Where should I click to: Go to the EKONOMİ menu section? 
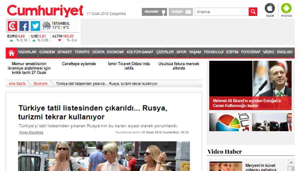pyautogui.click(x=115, y=52)
